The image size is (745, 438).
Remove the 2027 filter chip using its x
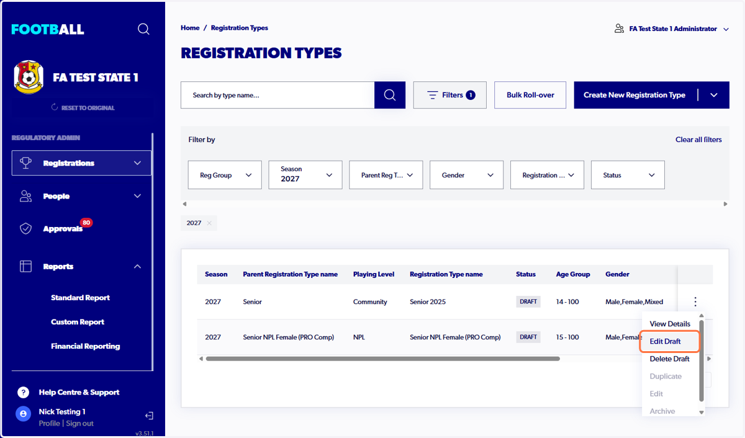click(209, 223)
